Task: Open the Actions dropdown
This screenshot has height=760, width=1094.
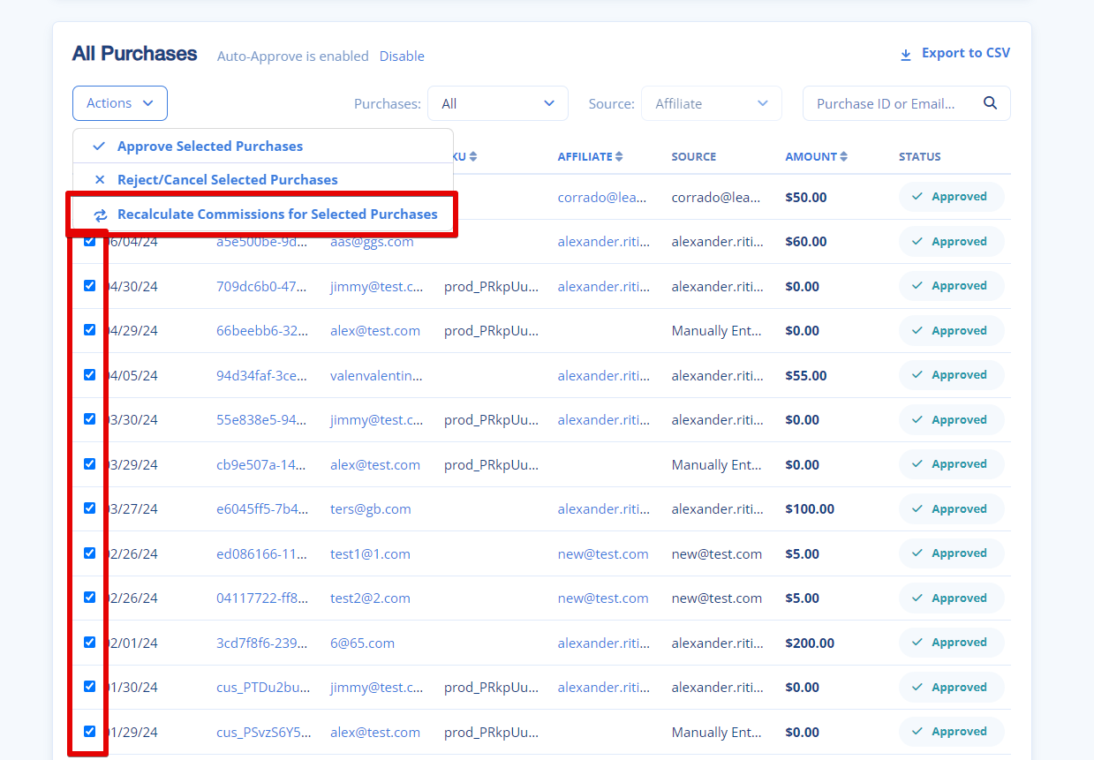Action: pos(119,102)
